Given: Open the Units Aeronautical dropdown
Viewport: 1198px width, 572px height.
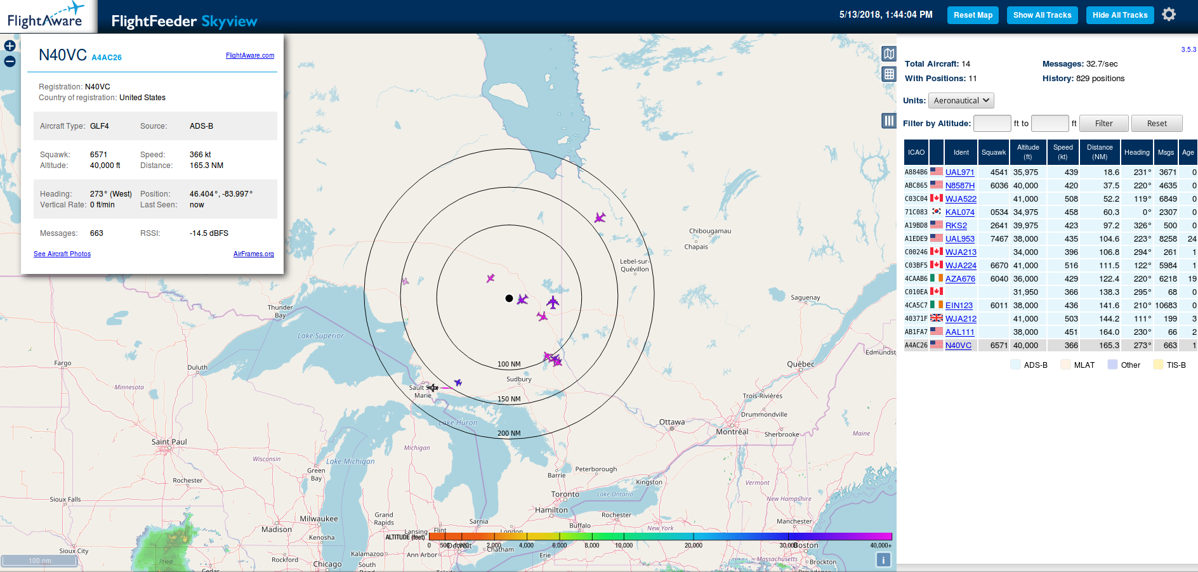Looking at the screenshot, I should [x=961, y=101].
